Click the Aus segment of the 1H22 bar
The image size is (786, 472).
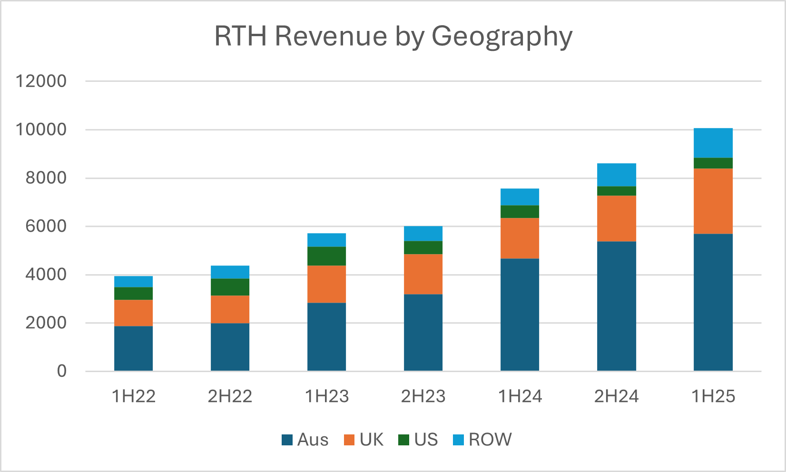coord(133,348)
